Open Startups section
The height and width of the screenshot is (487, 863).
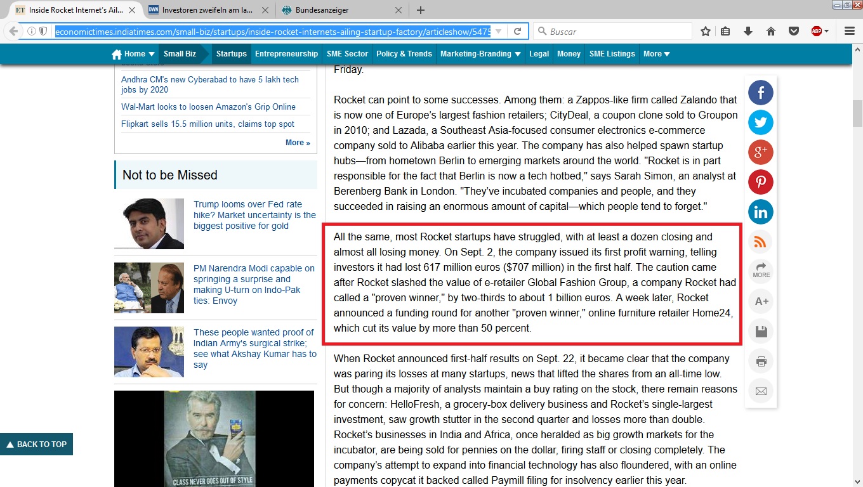pos(232,54)
